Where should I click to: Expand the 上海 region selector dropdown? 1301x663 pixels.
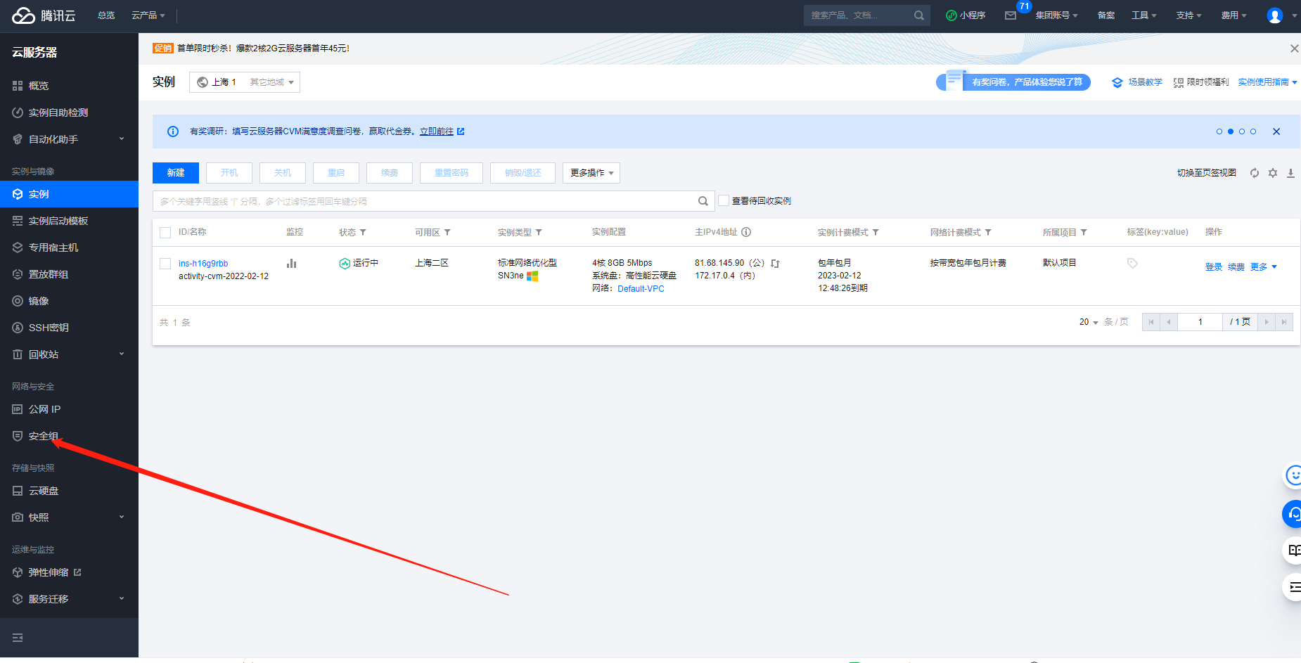click(245, 82)
